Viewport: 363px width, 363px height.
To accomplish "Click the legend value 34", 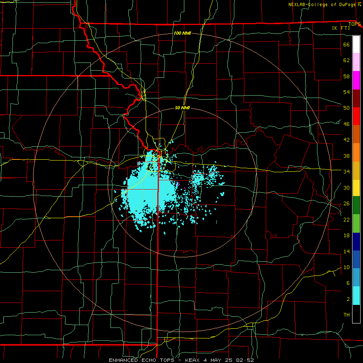I will [346, 171].
